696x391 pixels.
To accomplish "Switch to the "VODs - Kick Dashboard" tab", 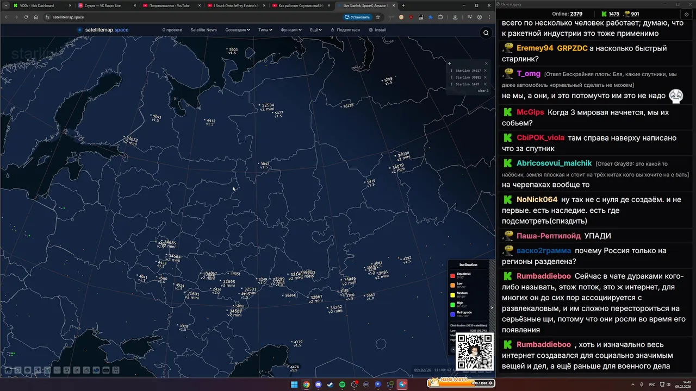I will [41, 5].
